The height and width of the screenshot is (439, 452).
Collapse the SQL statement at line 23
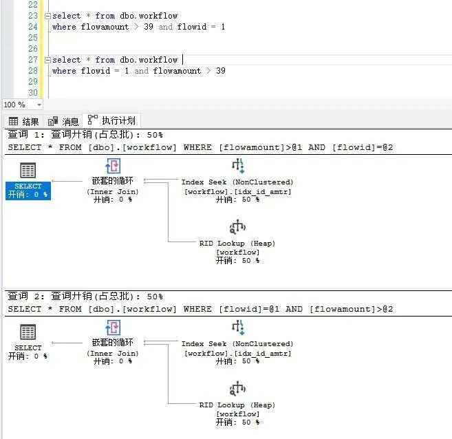(x=48, y=16)
